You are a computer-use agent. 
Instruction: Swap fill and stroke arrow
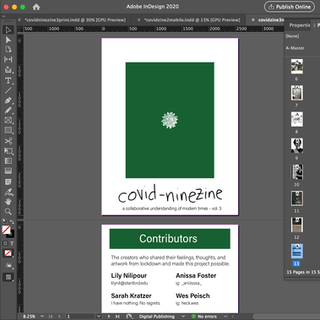(x=12, y=221)
